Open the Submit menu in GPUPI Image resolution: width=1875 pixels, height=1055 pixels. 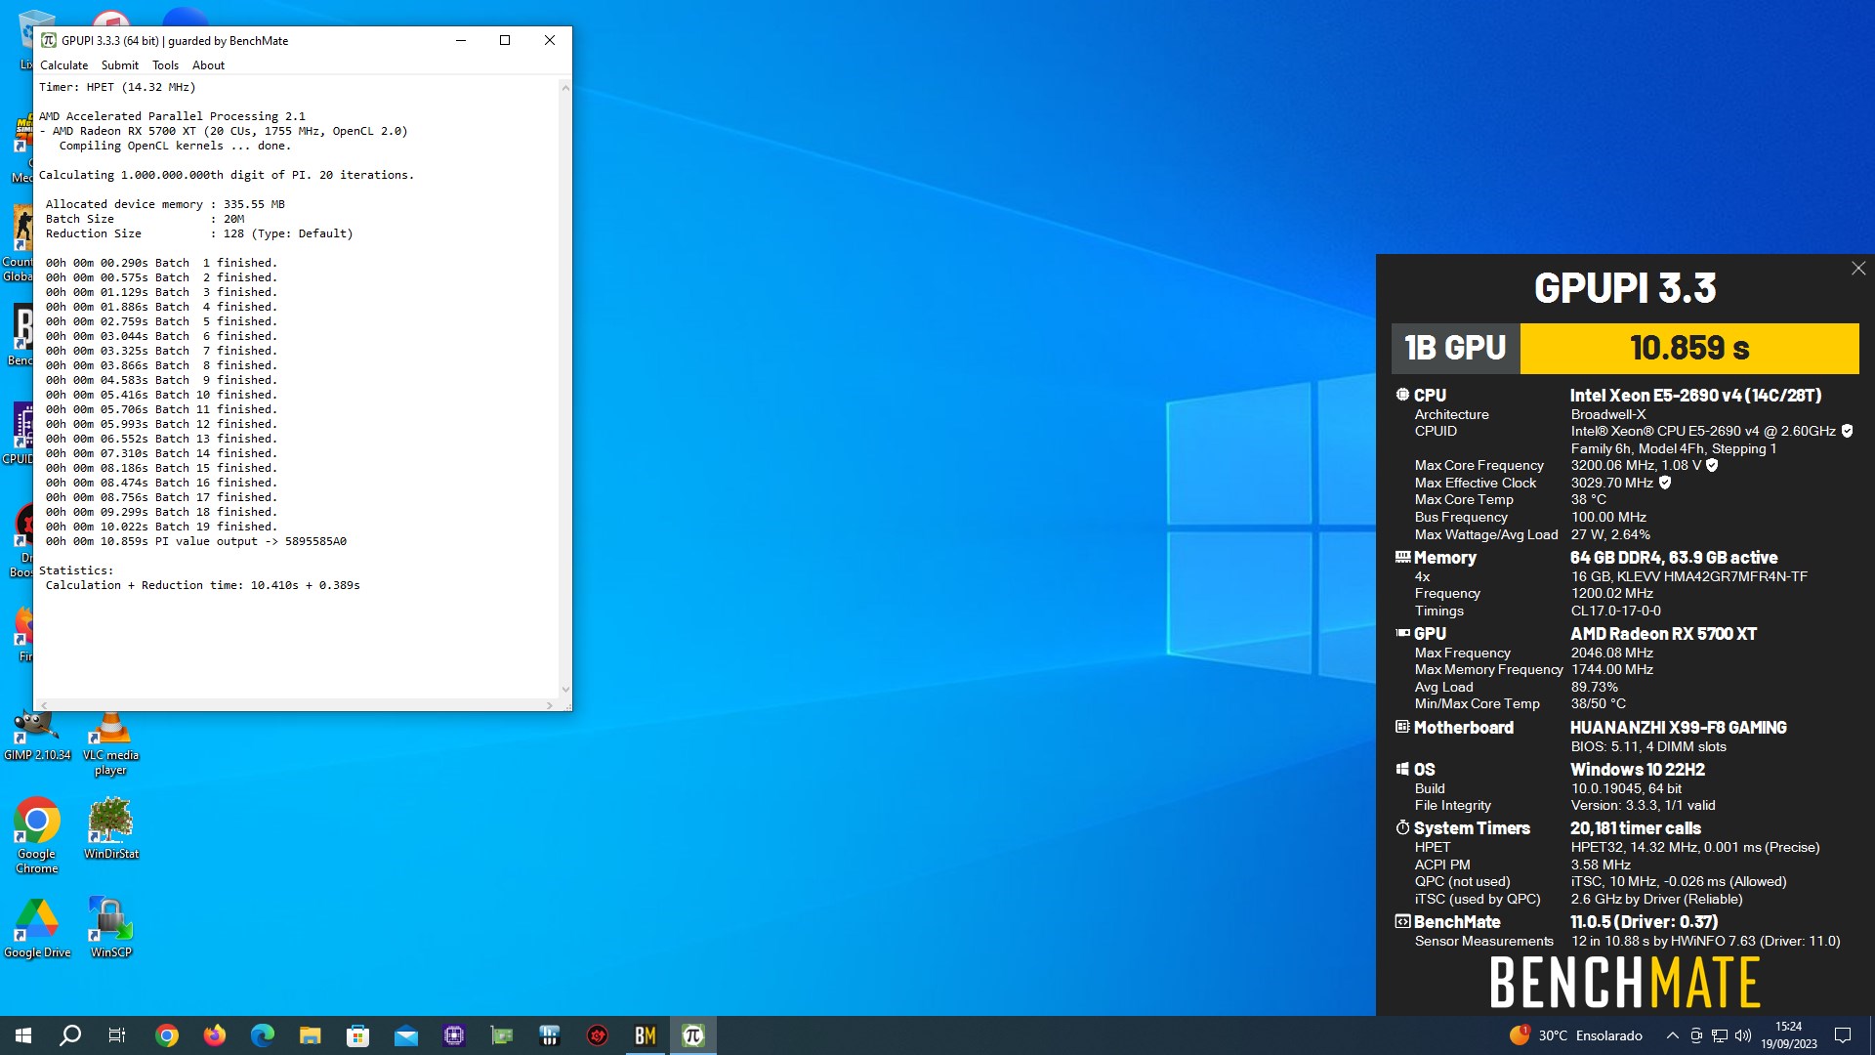click(120, 65)
